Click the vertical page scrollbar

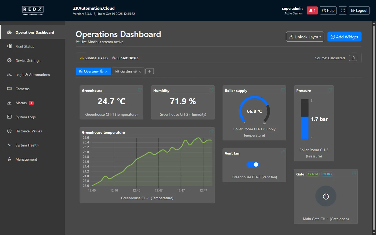click(374, 128)
